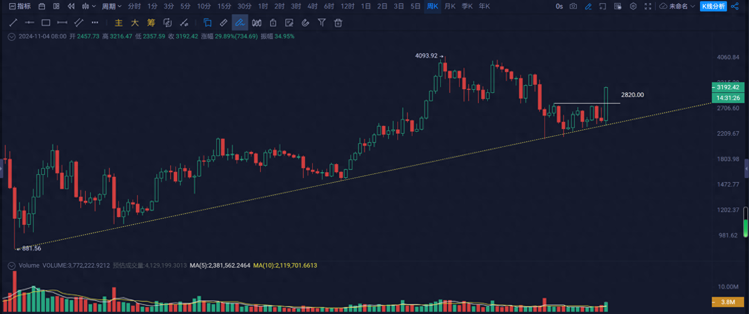Switch to the 月K monthly timeframe

pos(450,6)
